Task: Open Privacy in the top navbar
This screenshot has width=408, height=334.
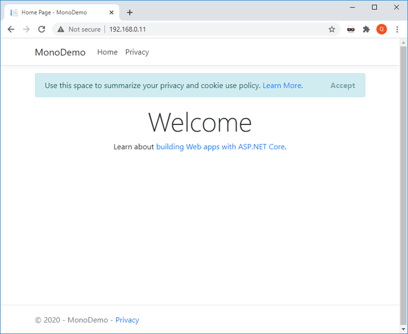Action: [137, 52]
